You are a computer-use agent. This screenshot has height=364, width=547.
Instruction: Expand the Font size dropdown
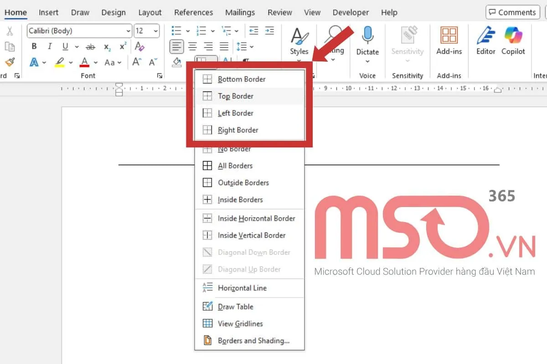pos(156,31)
